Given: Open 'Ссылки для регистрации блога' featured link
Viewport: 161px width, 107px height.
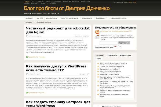Looking at the screenshot, I should tap(112, 66).
